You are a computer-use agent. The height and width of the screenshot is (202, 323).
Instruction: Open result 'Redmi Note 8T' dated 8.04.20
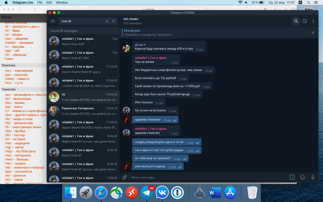tap(83, 153)
